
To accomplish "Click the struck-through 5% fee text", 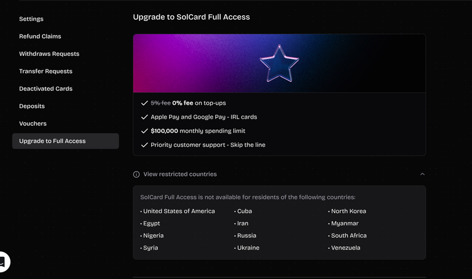I will point(161,103).
